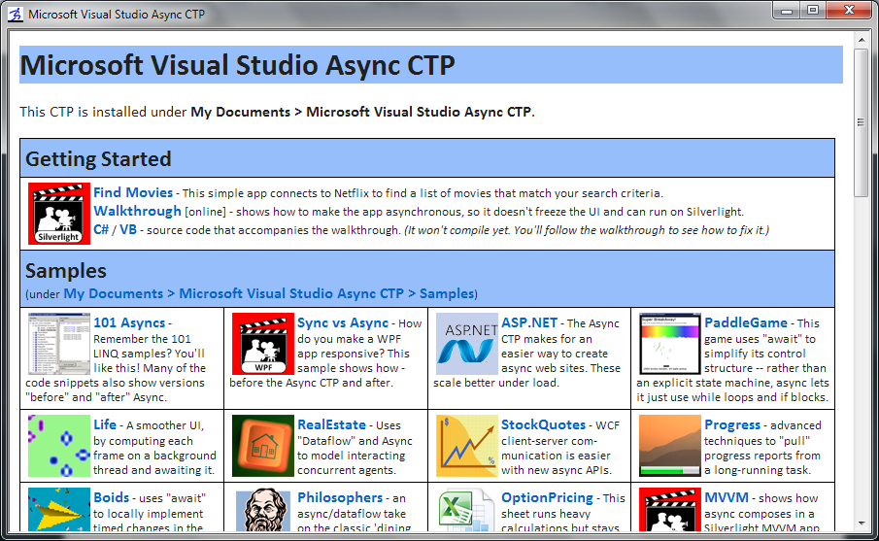Click the StockQuotes chart icon
This screenshot has height=541, width=879.
(467, 446)
